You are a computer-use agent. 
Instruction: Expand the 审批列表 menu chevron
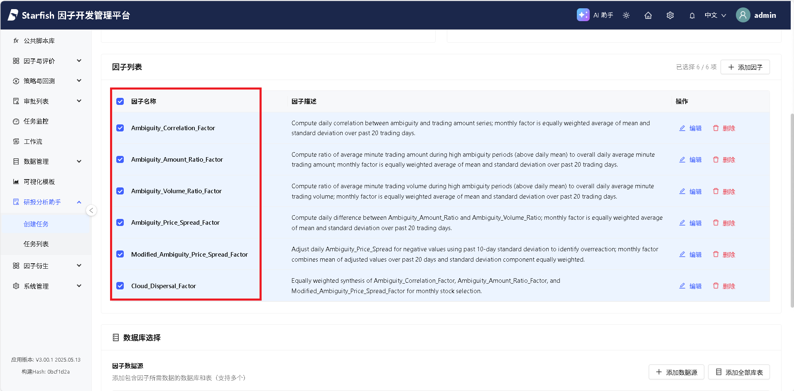tap(79, 101)
